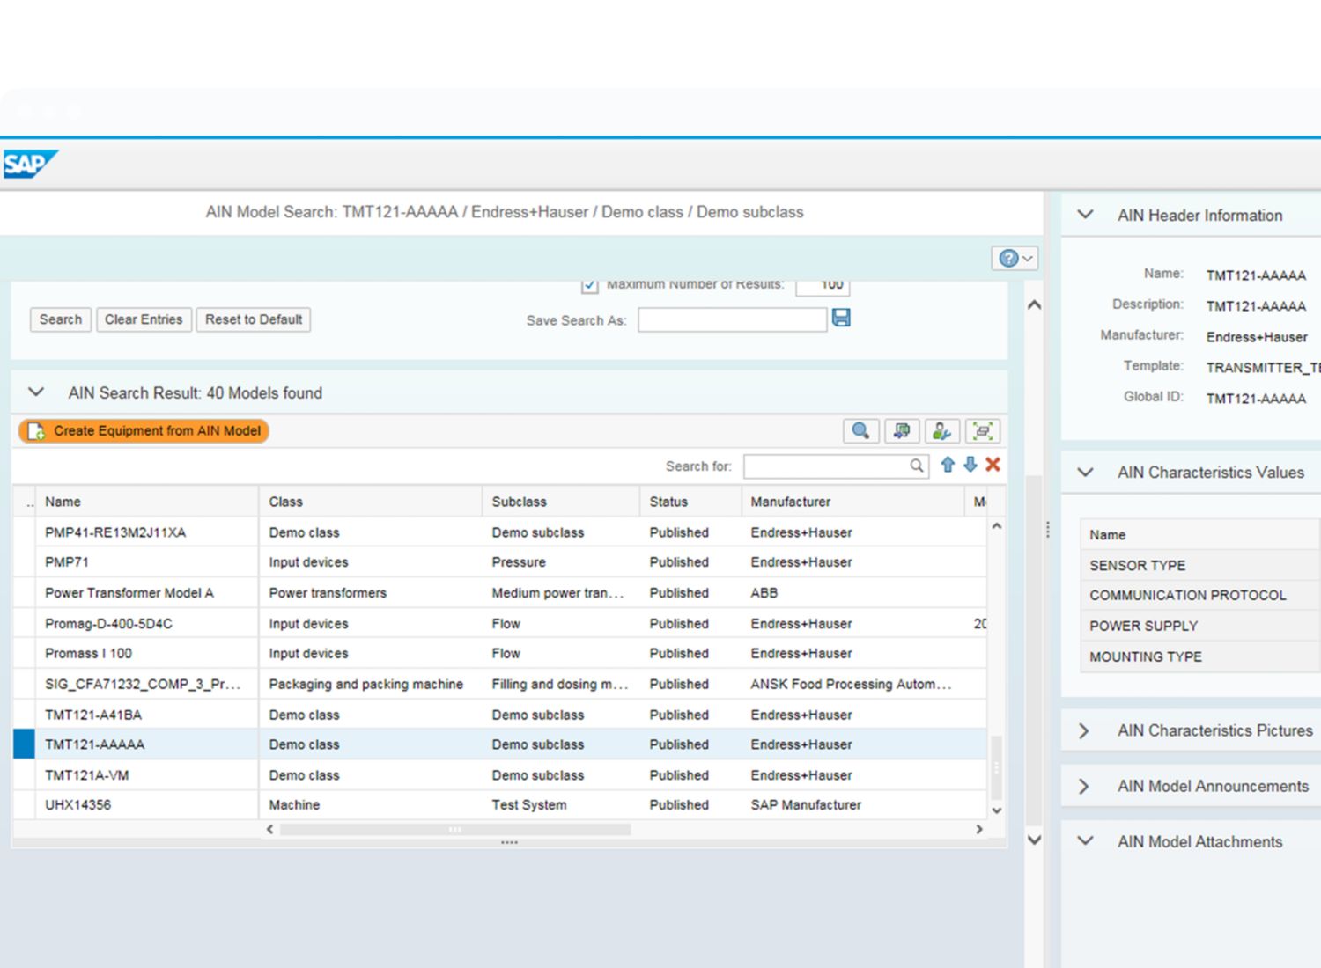Click the Clear Entries button

tap(144, 319)
